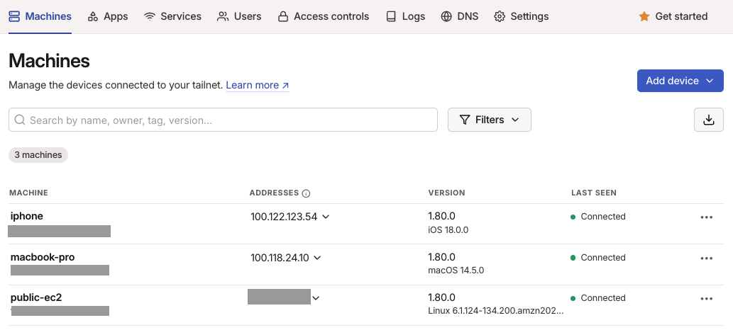Open the three-dot menu for public-ec2
The height and width of the screenshot is (330, 733).
click(706, 299)
